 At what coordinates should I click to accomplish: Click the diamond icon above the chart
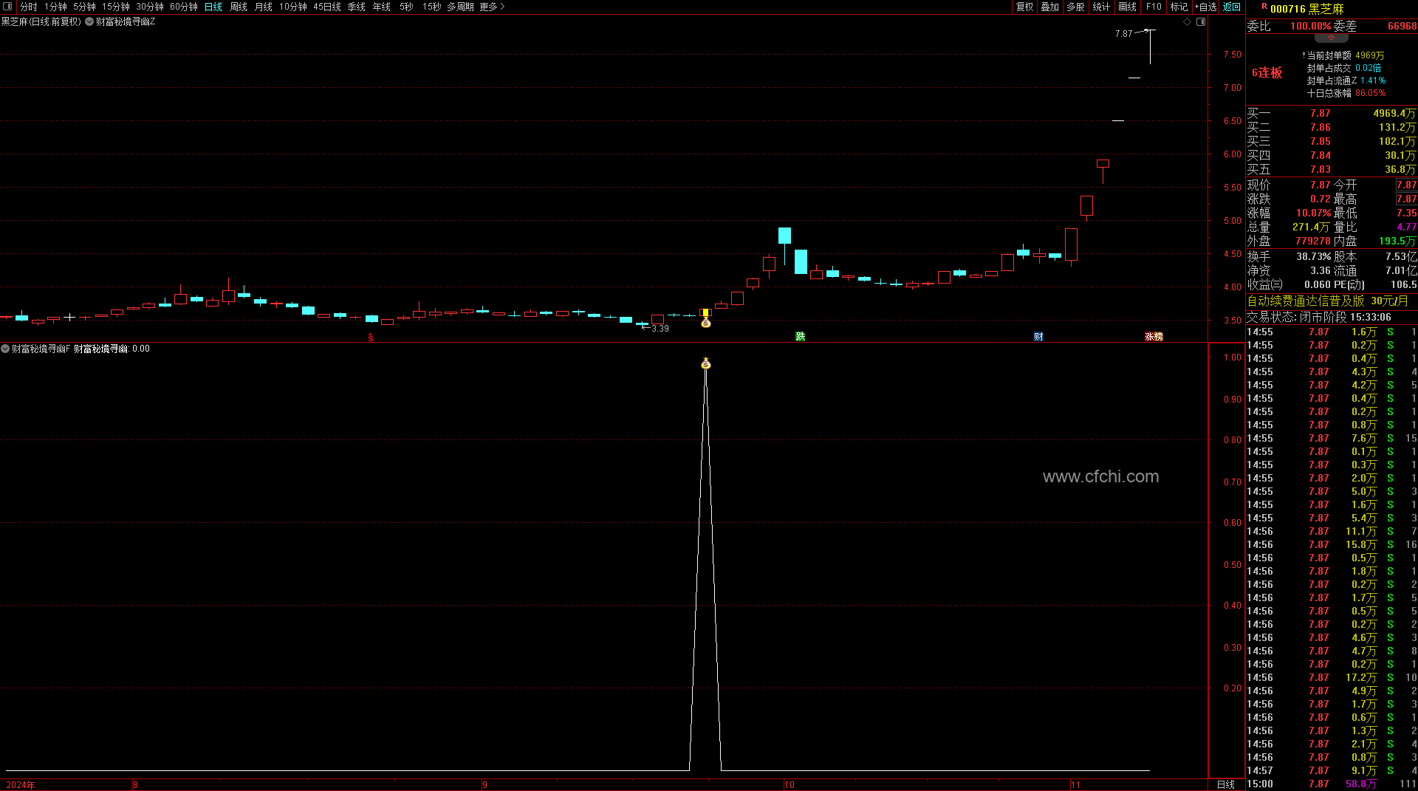pos(1188,22)
